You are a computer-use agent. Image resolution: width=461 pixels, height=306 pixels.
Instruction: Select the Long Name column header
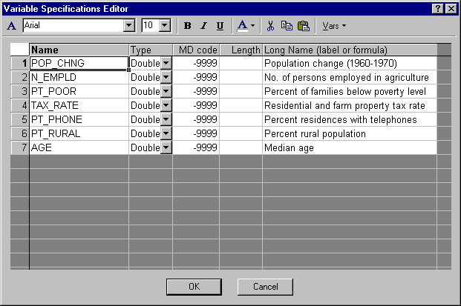coord(350,50)
